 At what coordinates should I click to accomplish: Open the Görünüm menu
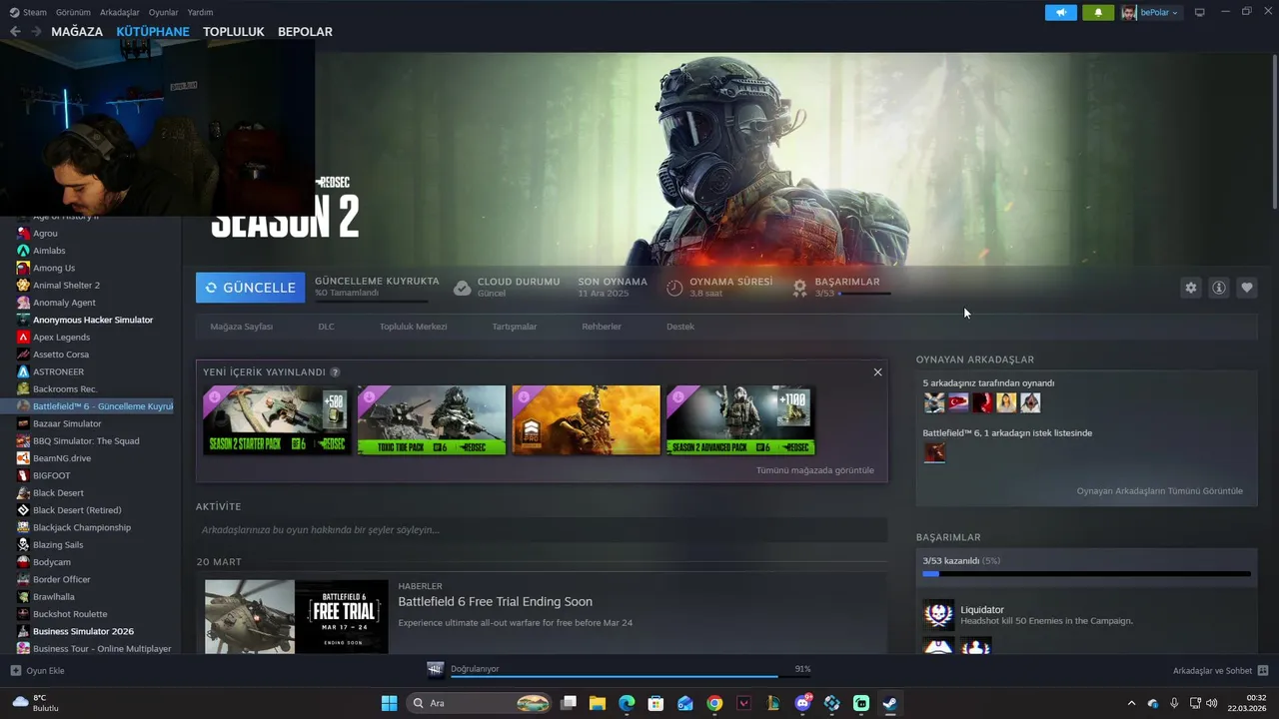click(x=73, y=12)
